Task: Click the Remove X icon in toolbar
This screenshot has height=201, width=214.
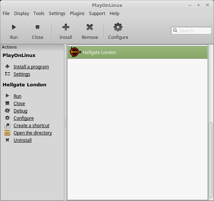Action: pyautogui.click(x=90, y=27)
